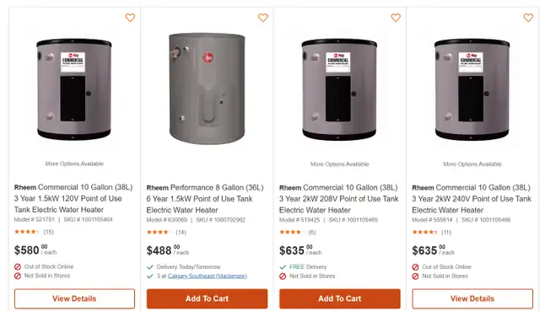This screenshot has width=540, height=311.
Task: Add the 208V $635 heater to cart
Action: click(340, 298)
